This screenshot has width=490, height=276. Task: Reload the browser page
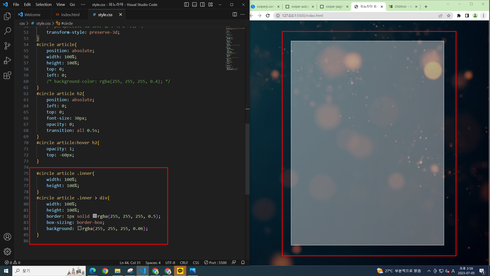point(268,16)
